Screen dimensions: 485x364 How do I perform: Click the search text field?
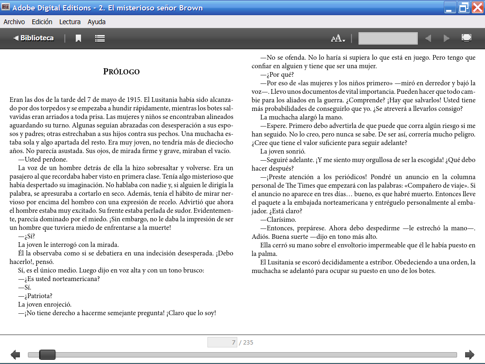point(388,38)
